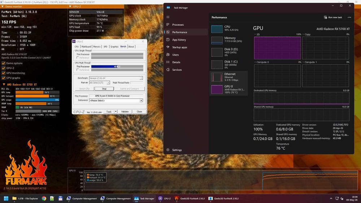Switch to the CPU tab in CPU-Z
Viewport: 361px width, 203px height.
(x=77, y=47)
